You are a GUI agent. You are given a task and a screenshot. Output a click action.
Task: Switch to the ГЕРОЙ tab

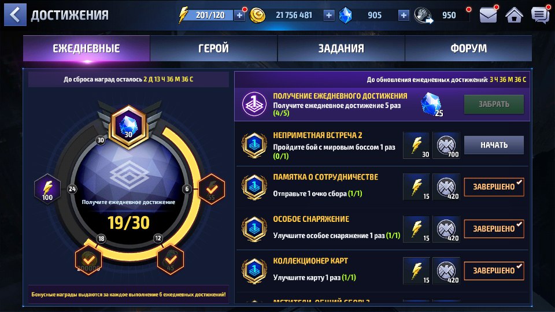tap(213, 49)
